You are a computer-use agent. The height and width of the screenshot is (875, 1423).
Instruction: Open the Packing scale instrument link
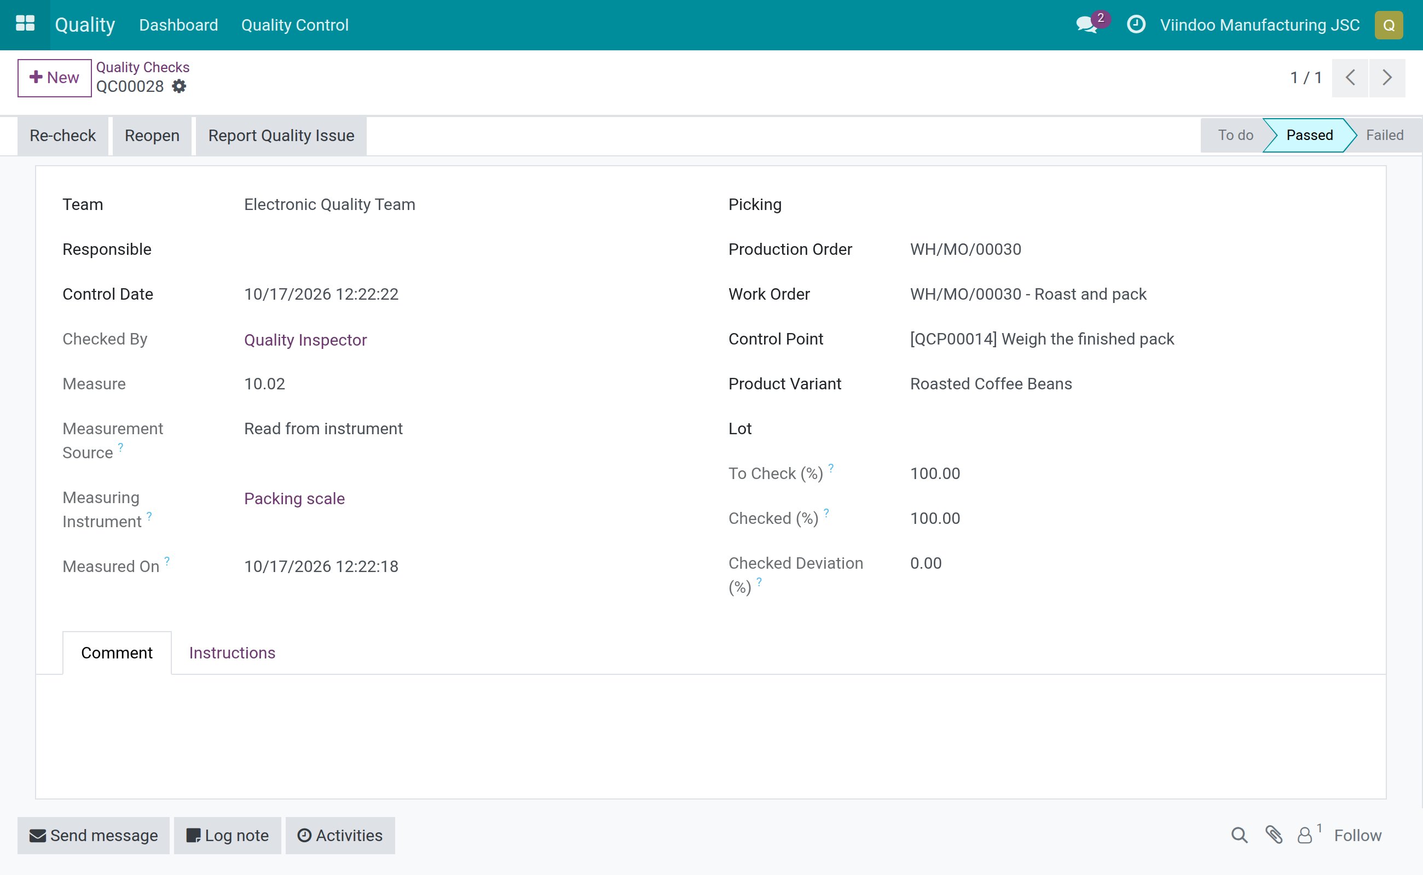(294, 498)
